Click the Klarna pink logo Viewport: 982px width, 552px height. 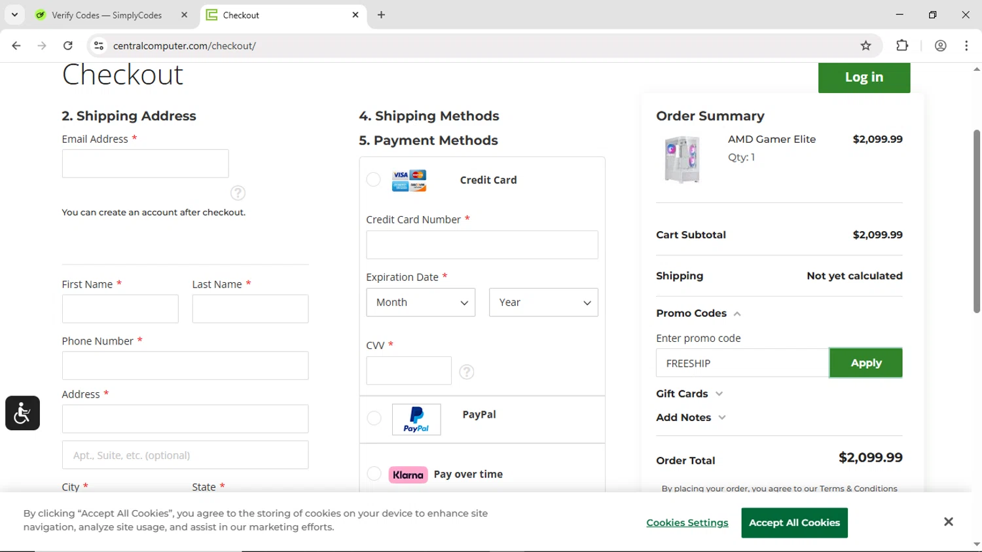point(408,475)
